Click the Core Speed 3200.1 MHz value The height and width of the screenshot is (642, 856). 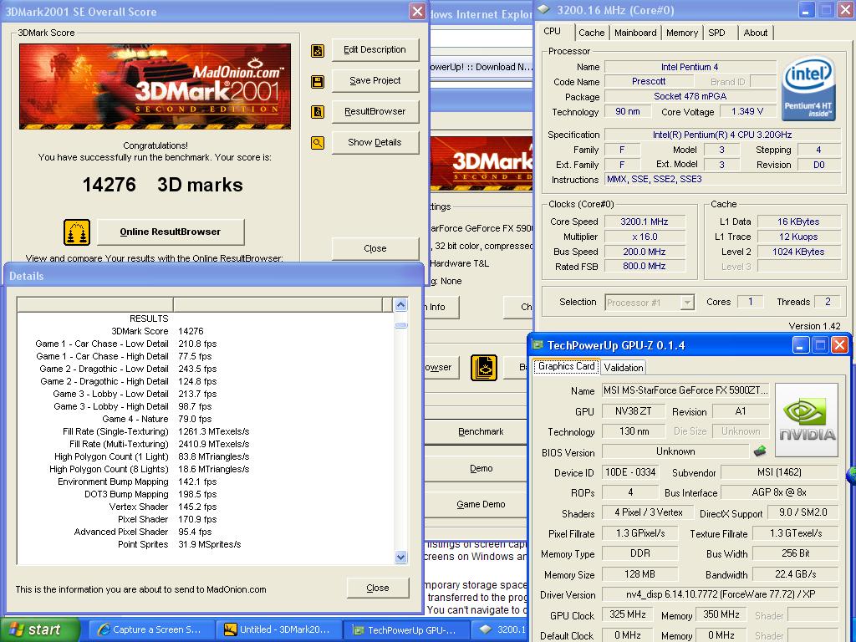pos(645,222)
